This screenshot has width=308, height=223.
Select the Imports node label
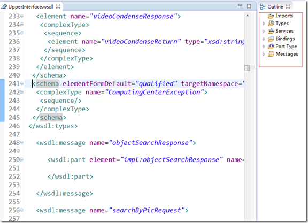coord(284,16)
